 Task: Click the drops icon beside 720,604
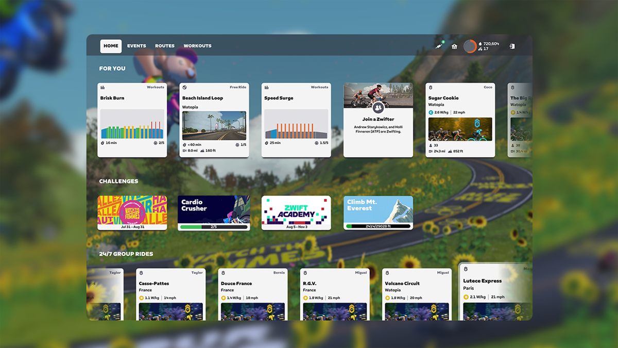coord(480,44)
